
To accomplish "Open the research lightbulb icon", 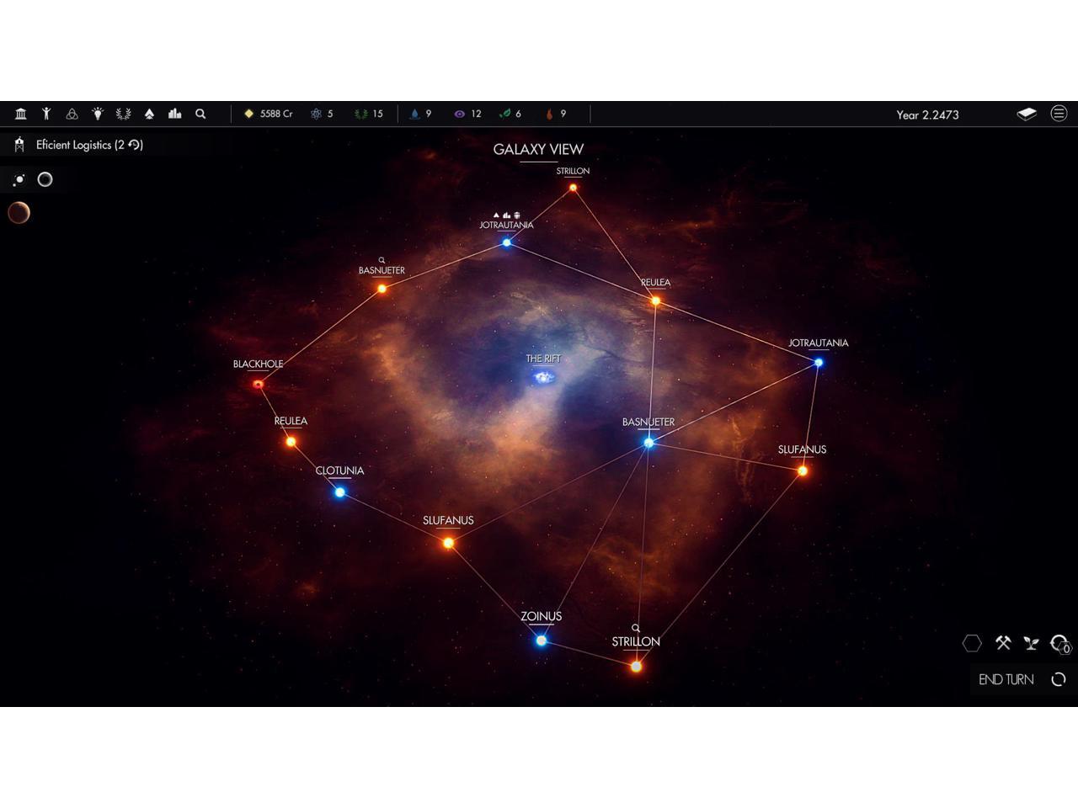I will tap(98, 114).
